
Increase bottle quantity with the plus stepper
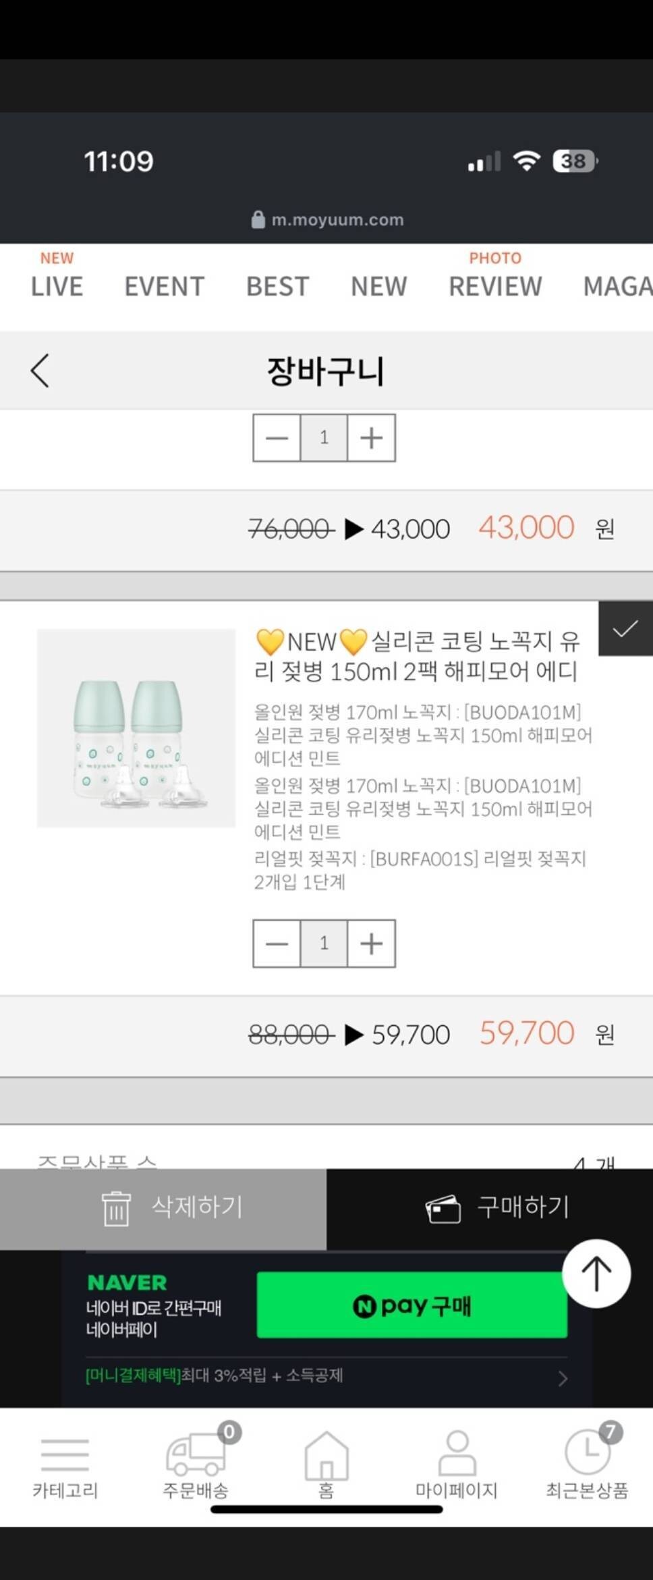click(370, 944)
